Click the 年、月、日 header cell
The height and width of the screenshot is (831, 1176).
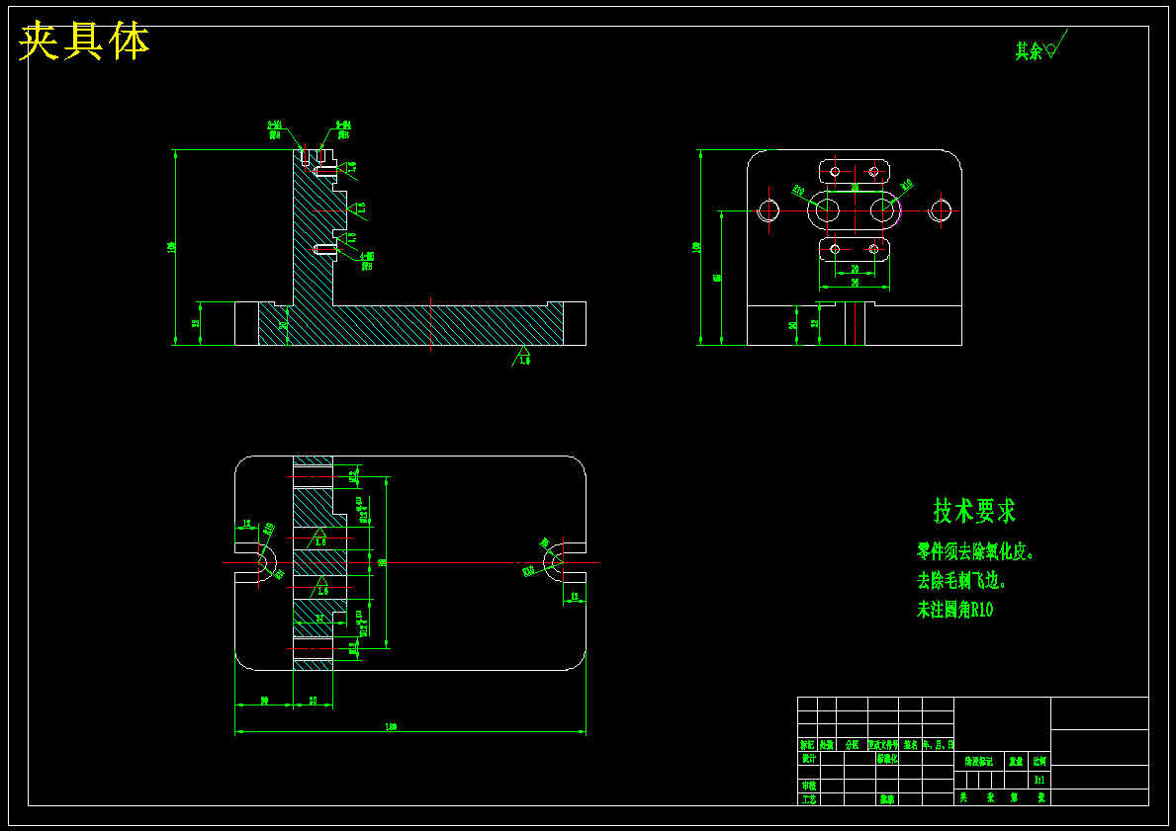click(939, 745)
